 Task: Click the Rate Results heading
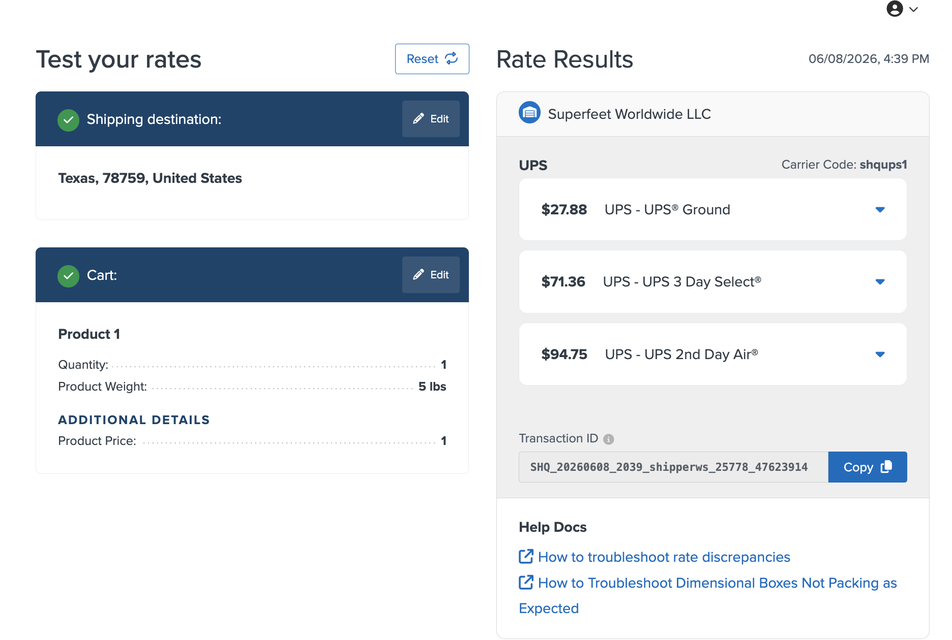point(564,59)
